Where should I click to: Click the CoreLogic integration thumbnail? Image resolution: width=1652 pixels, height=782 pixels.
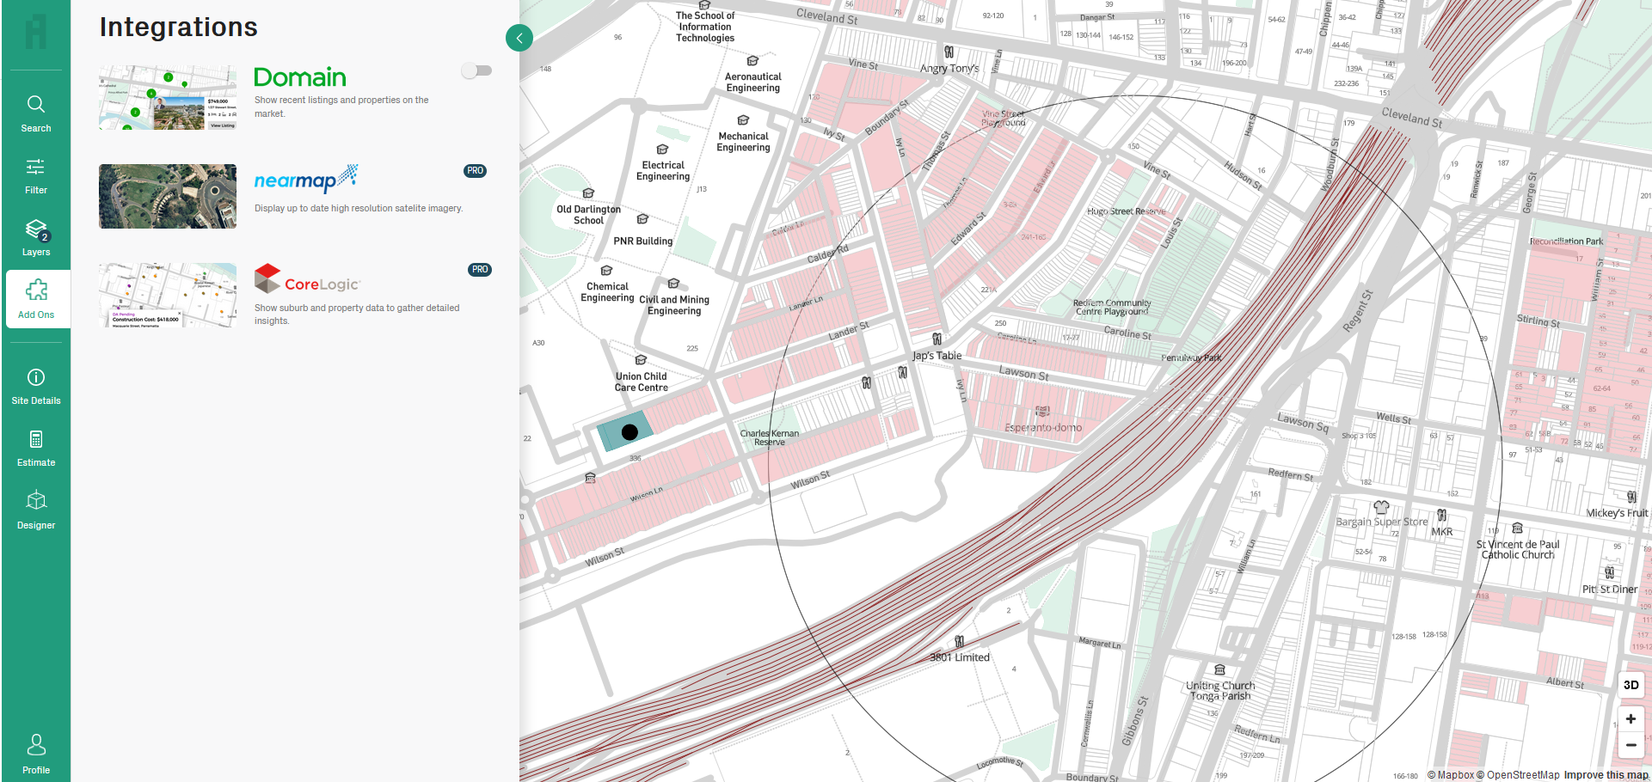click(168, 296)
